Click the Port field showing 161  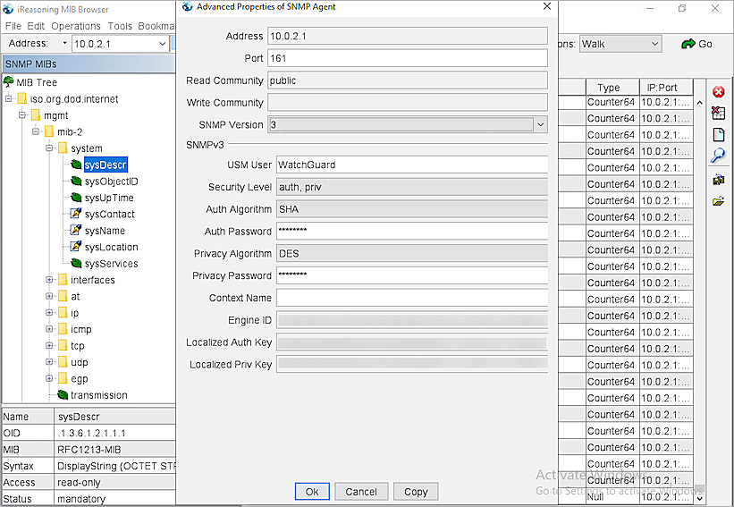(408, 58)
